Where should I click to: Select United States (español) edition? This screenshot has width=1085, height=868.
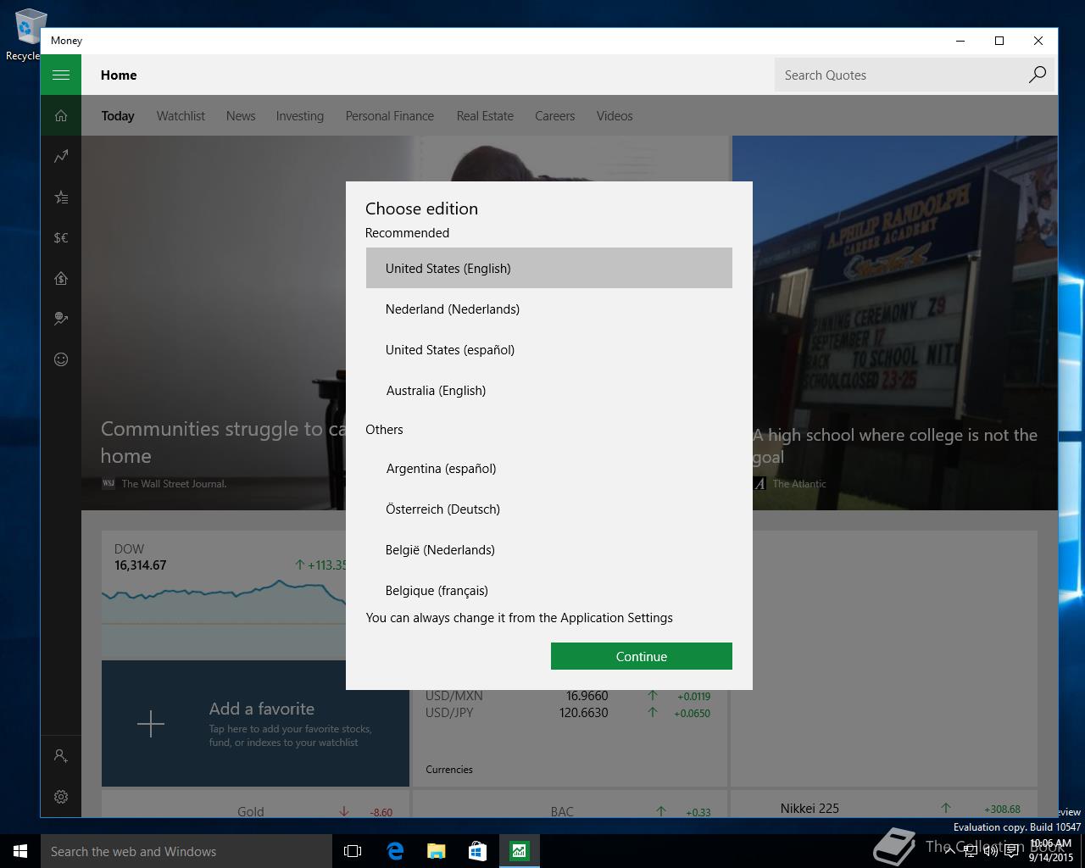pyautogui.click(x=549, y=349)
